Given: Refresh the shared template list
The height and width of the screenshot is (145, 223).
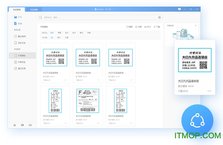Looking at the screenshot, I should 129,27.
